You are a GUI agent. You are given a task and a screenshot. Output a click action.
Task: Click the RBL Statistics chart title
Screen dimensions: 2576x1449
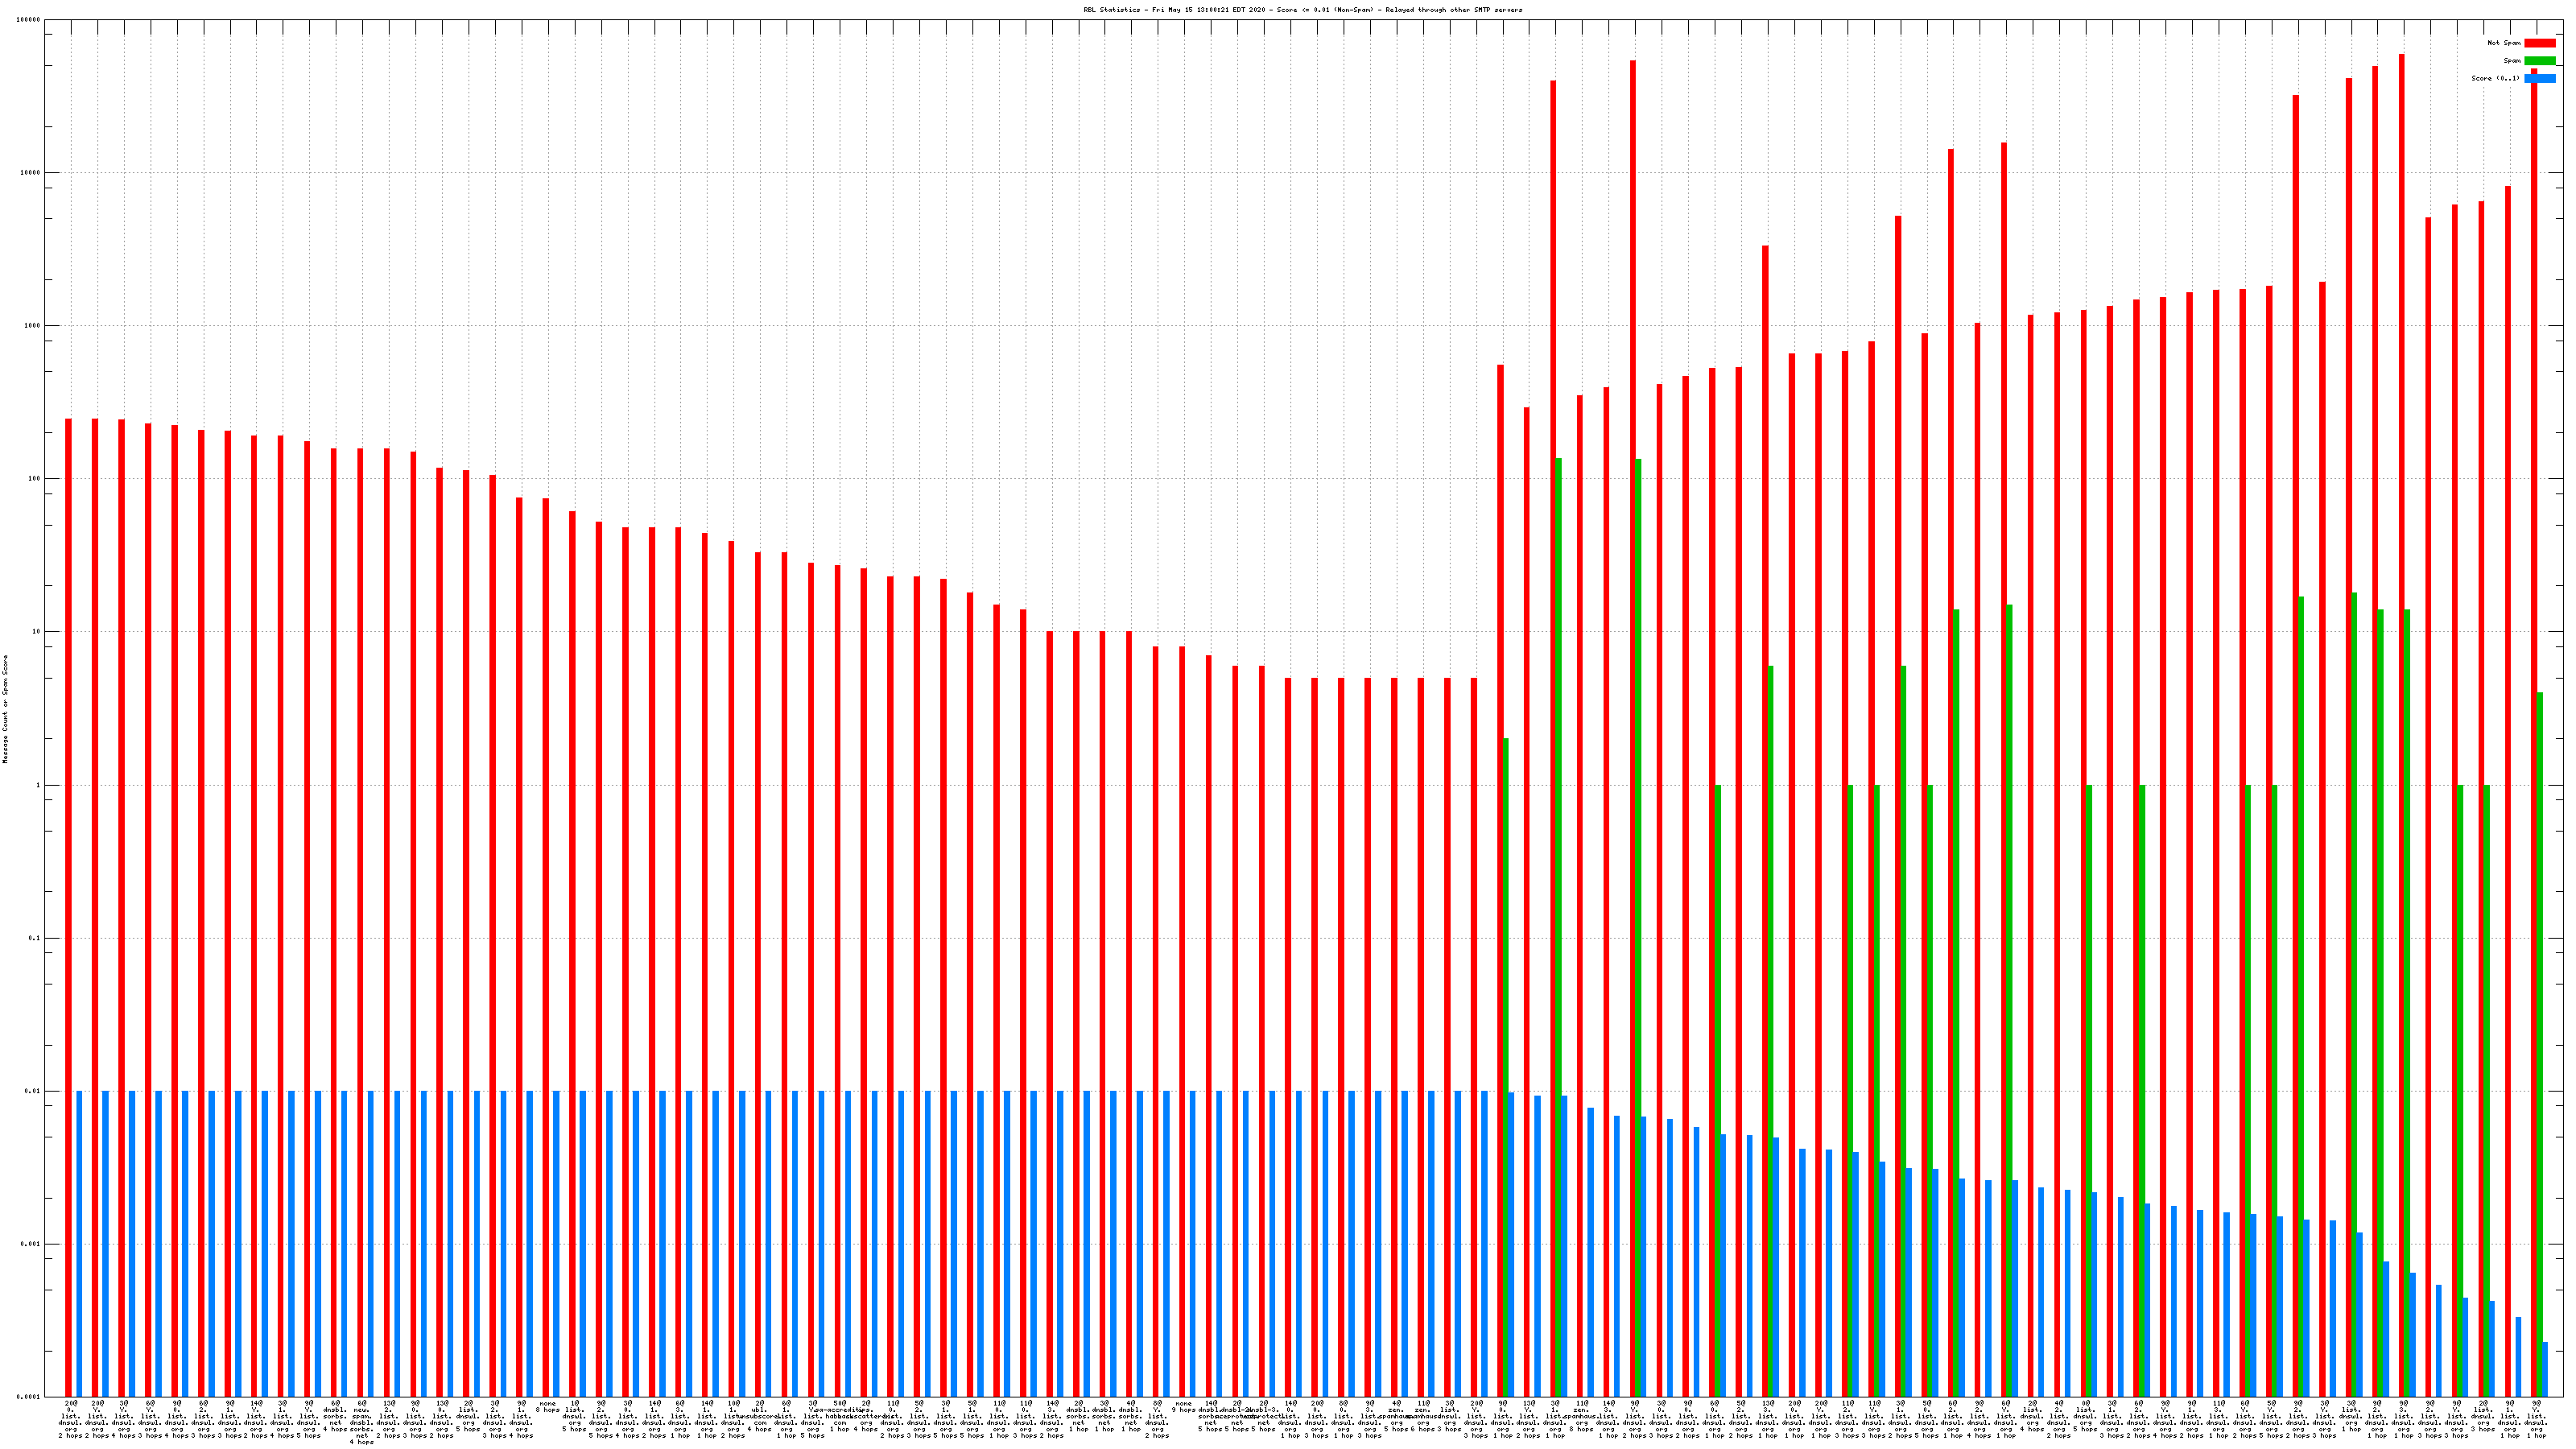(1302, 10)
